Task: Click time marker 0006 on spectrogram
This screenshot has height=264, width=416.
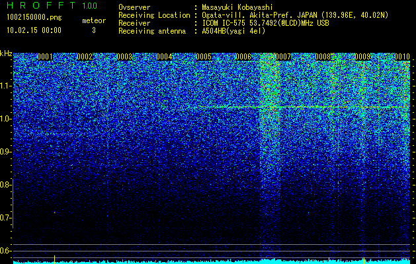Action: [243, 57]
